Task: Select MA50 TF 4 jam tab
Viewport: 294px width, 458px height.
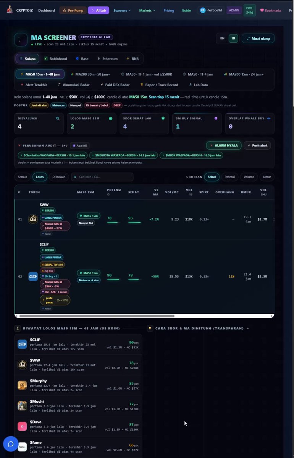Action: (198, 74)
